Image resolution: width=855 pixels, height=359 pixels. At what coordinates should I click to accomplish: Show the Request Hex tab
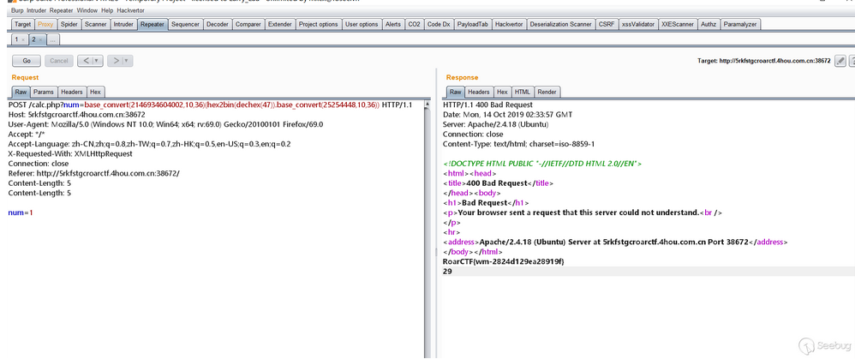(x=95, y=93)
